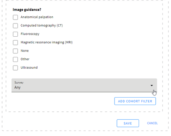The image size is (171, 136).
Task: Click the Image guidance? heading
Action: click(x=27, y=10)
